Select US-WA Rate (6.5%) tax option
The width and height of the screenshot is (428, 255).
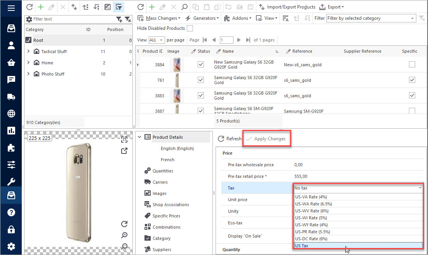358,204
